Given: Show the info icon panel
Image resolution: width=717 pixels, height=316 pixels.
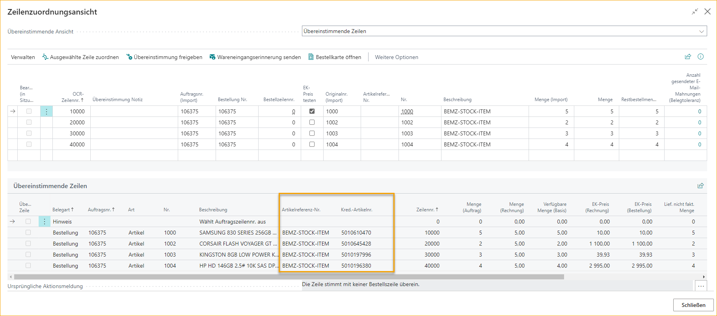Looking at the screenshot, I should (x=700, y=57).
